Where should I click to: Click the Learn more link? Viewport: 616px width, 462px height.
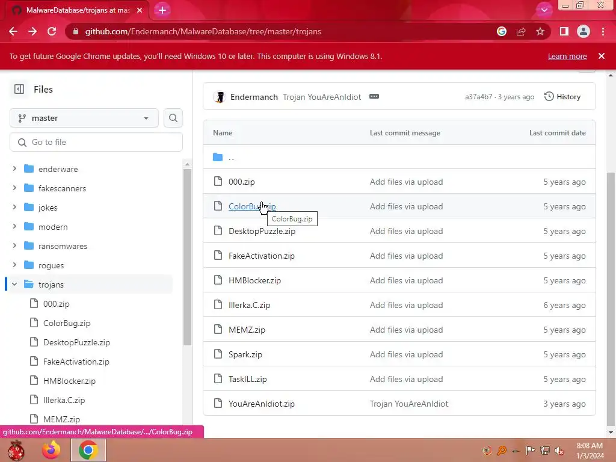pyautogui.click(x=567, y=56)
